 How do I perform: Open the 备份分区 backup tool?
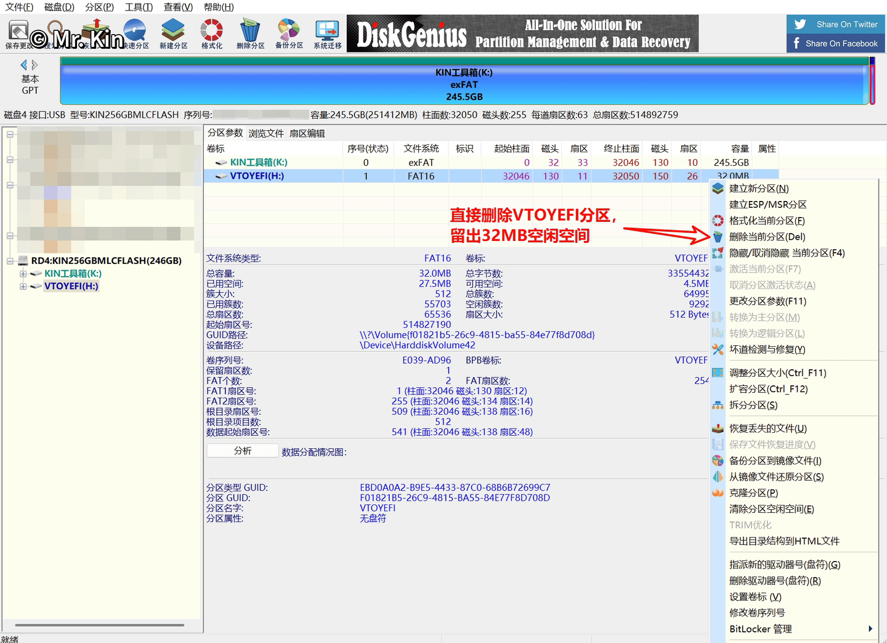[289, 34]
